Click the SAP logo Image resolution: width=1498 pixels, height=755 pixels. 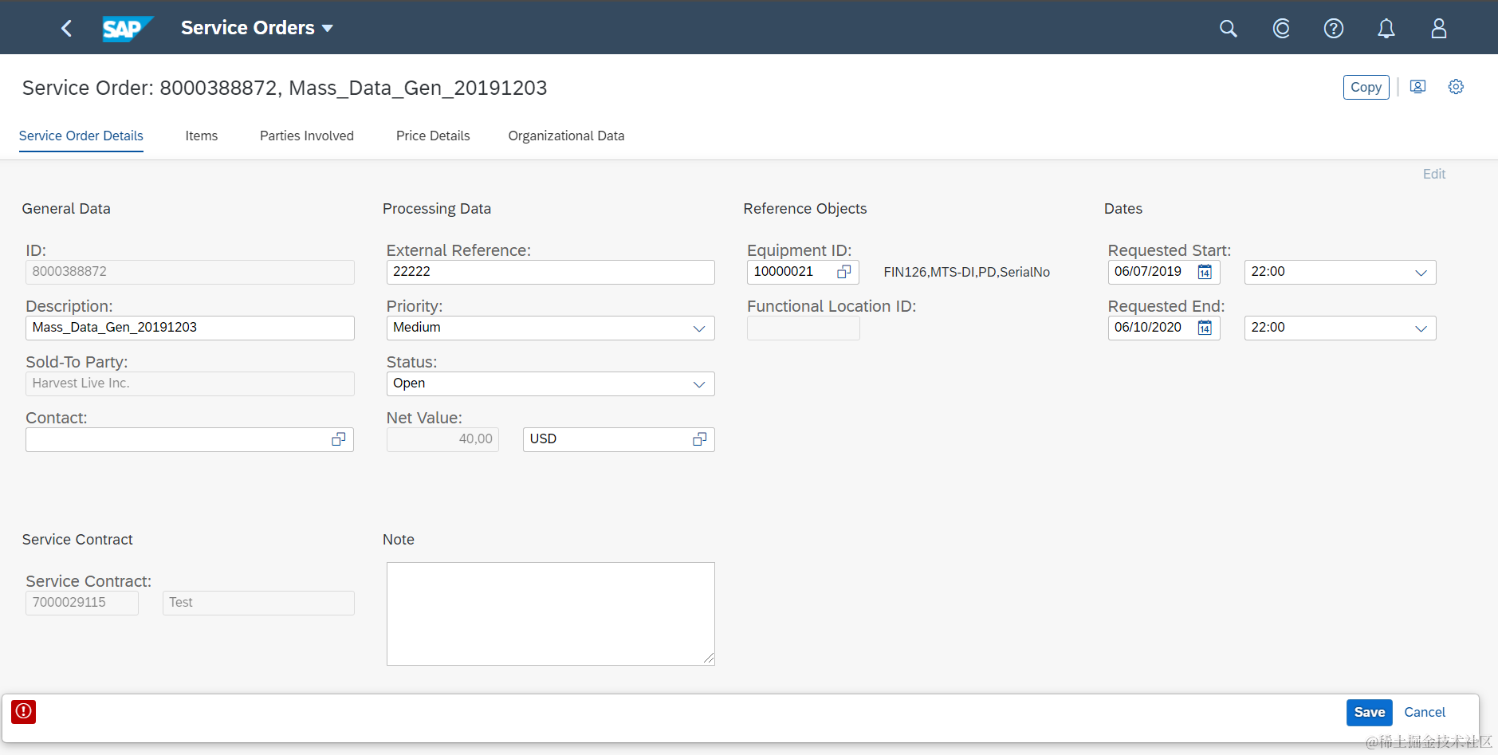128,29
